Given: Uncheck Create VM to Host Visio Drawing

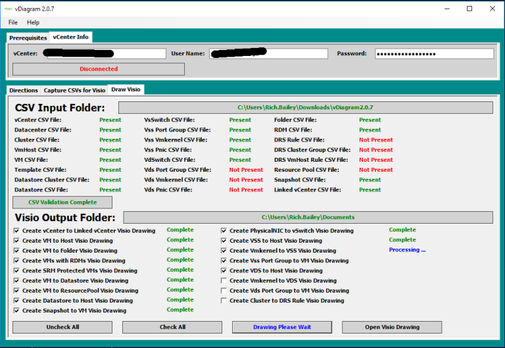Looking at the screenshot, I should click(16, 241).
